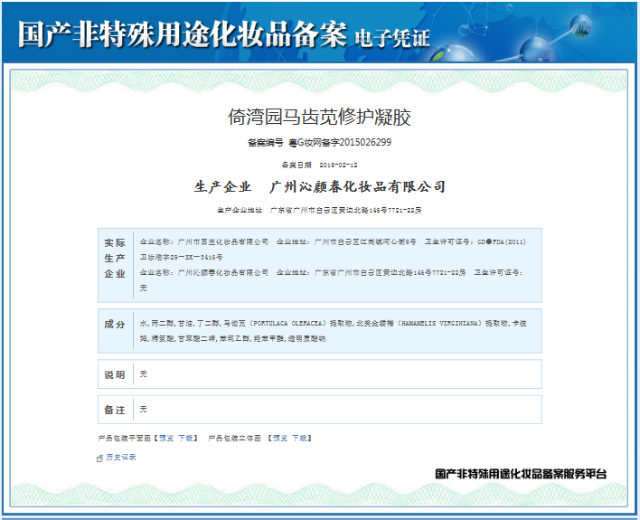Image resolution: width=640 pixels, height=520 pixels.
Task: Click the 历史记录 external link icon
Action: click(100, 459)
